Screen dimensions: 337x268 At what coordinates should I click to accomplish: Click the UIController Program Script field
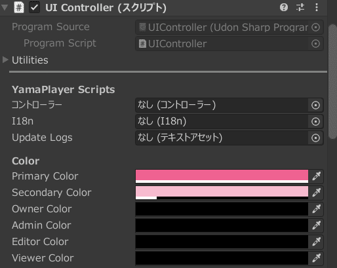click(x=222, y=44)
